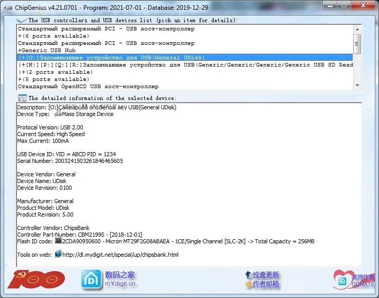Click the USB Device ID VID PID line
The width and height of the screenshot is (379, 298).
66,154
